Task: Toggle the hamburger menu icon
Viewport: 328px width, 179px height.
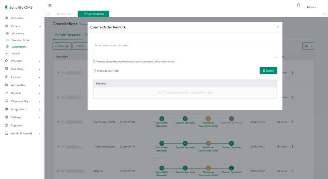Action: pos(50,5)
